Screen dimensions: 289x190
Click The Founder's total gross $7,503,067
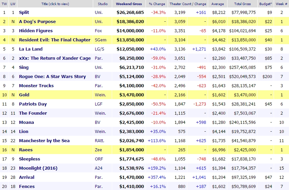pos(245,113)
